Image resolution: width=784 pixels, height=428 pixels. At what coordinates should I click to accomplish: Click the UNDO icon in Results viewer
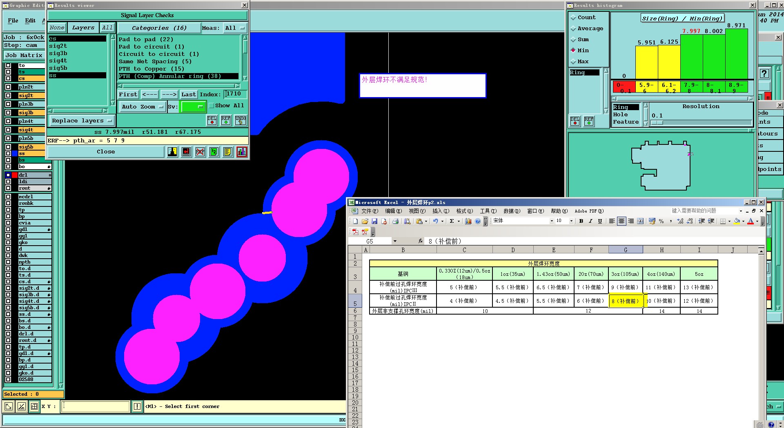241,120
